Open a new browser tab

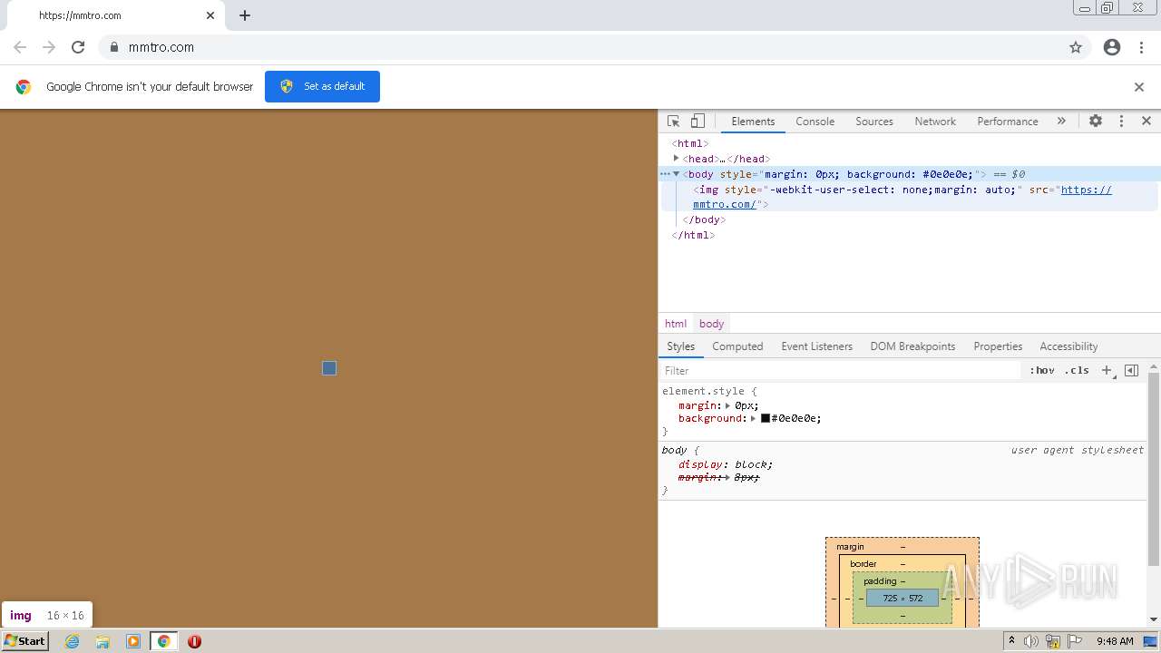(x=245, y=15)
